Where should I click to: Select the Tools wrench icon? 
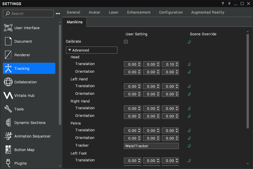tap(8, 109)
